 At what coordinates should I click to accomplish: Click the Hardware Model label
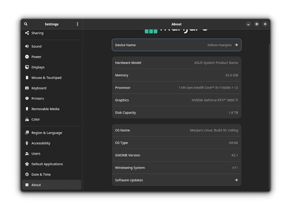[x=128, y=63]
